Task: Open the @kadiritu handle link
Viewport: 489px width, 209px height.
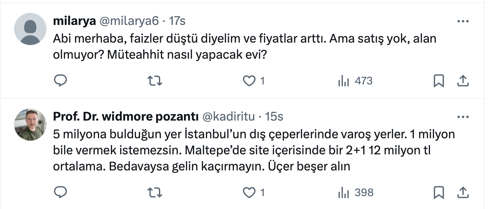Action: coord(228,117)
